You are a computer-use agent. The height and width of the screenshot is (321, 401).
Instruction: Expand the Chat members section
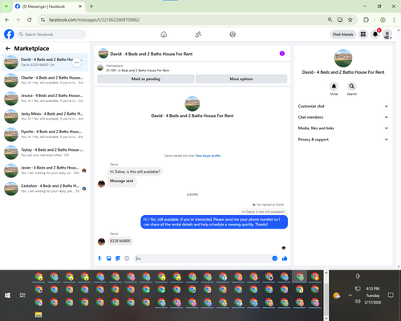point(343,117)
